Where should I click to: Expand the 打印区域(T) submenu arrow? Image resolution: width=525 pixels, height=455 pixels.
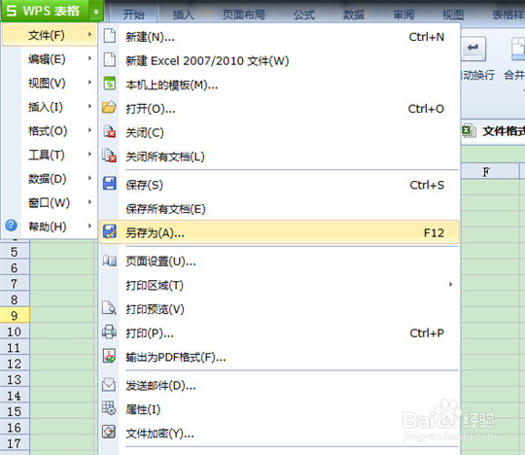tap(451, 284)
